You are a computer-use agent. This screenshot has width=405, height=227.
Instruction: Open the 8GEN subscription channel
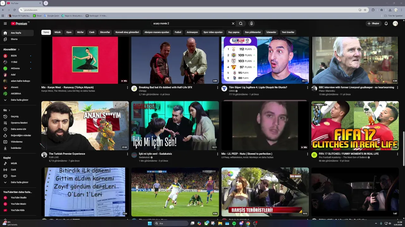pos(17,56)
